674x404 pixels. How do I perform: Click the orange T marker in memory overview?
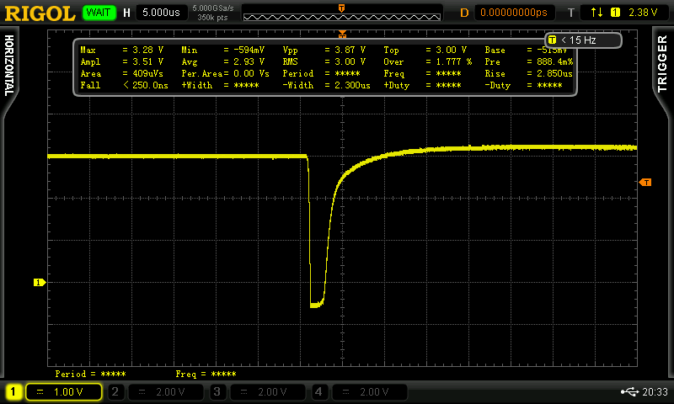pyautogui.click(x=342, y=8)
